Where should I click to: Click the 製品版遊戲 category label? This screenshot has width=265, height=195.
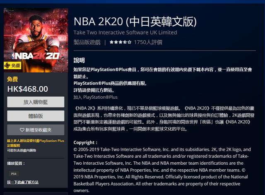[87, 42]
